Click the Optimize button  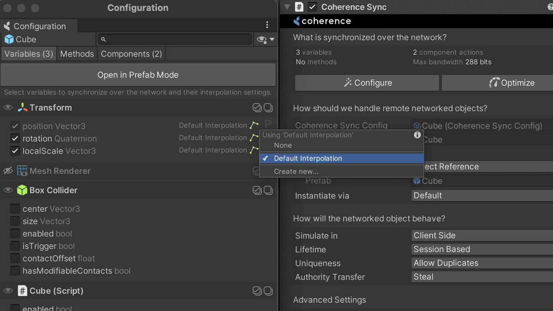tap(498, 83)
